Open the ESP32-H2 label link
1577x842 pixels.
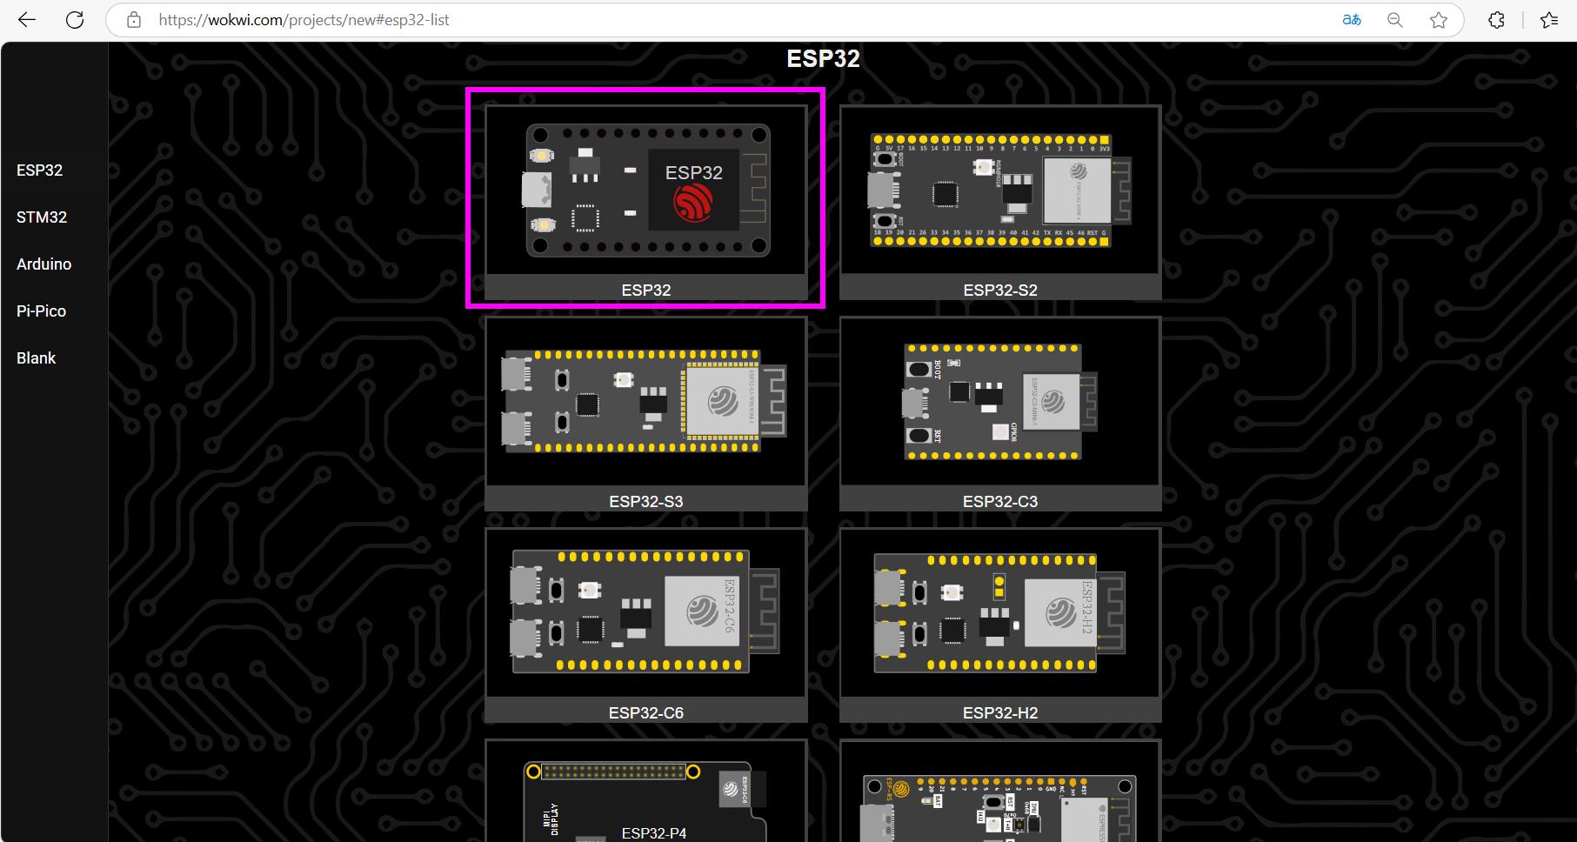[x=1000, y=712]
